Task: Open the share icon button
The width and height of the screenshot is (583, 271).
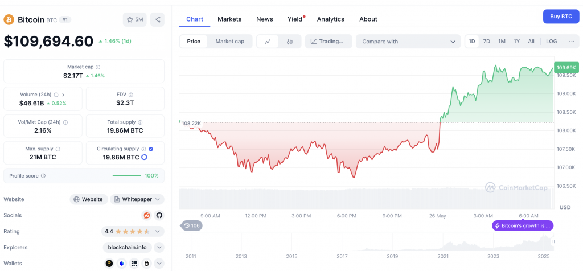Action: click(157, 20)
